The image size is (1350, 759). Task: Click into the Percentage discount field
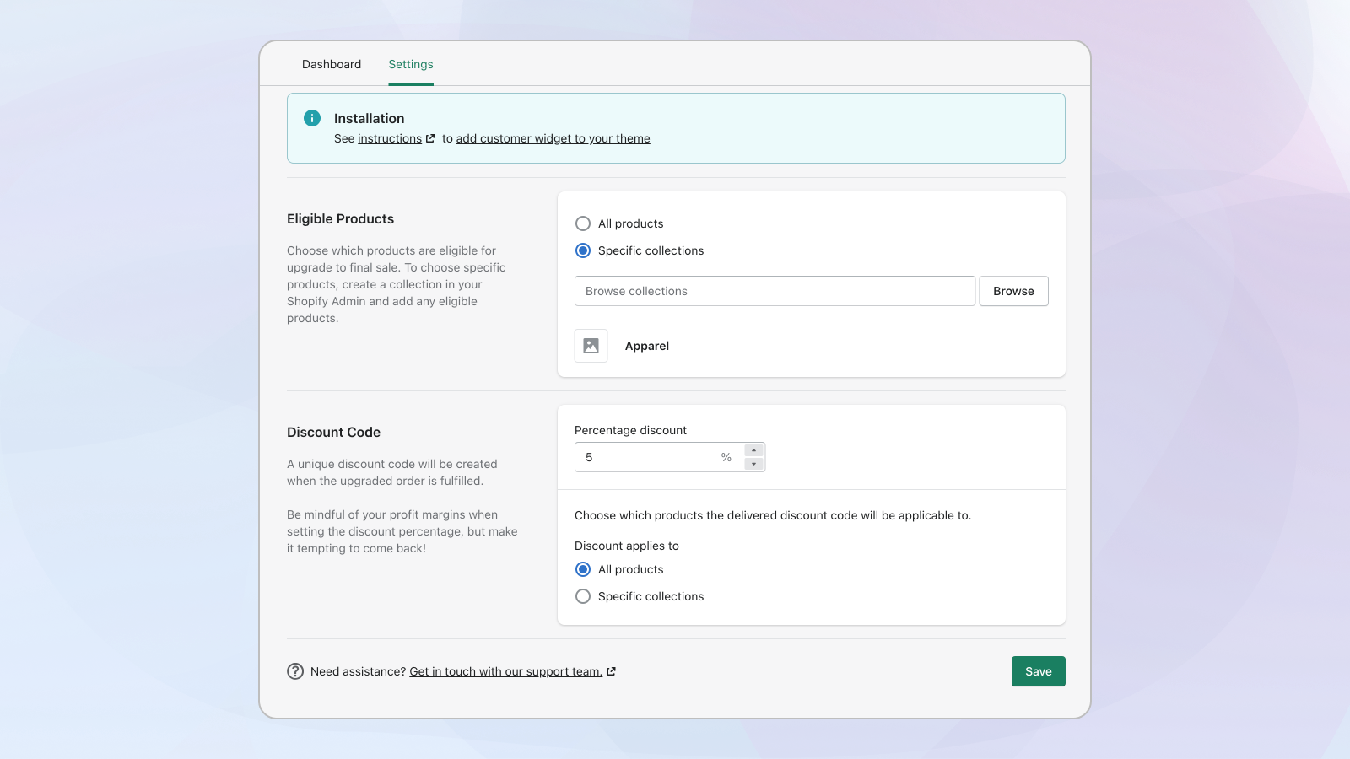[x=645, y=457]
